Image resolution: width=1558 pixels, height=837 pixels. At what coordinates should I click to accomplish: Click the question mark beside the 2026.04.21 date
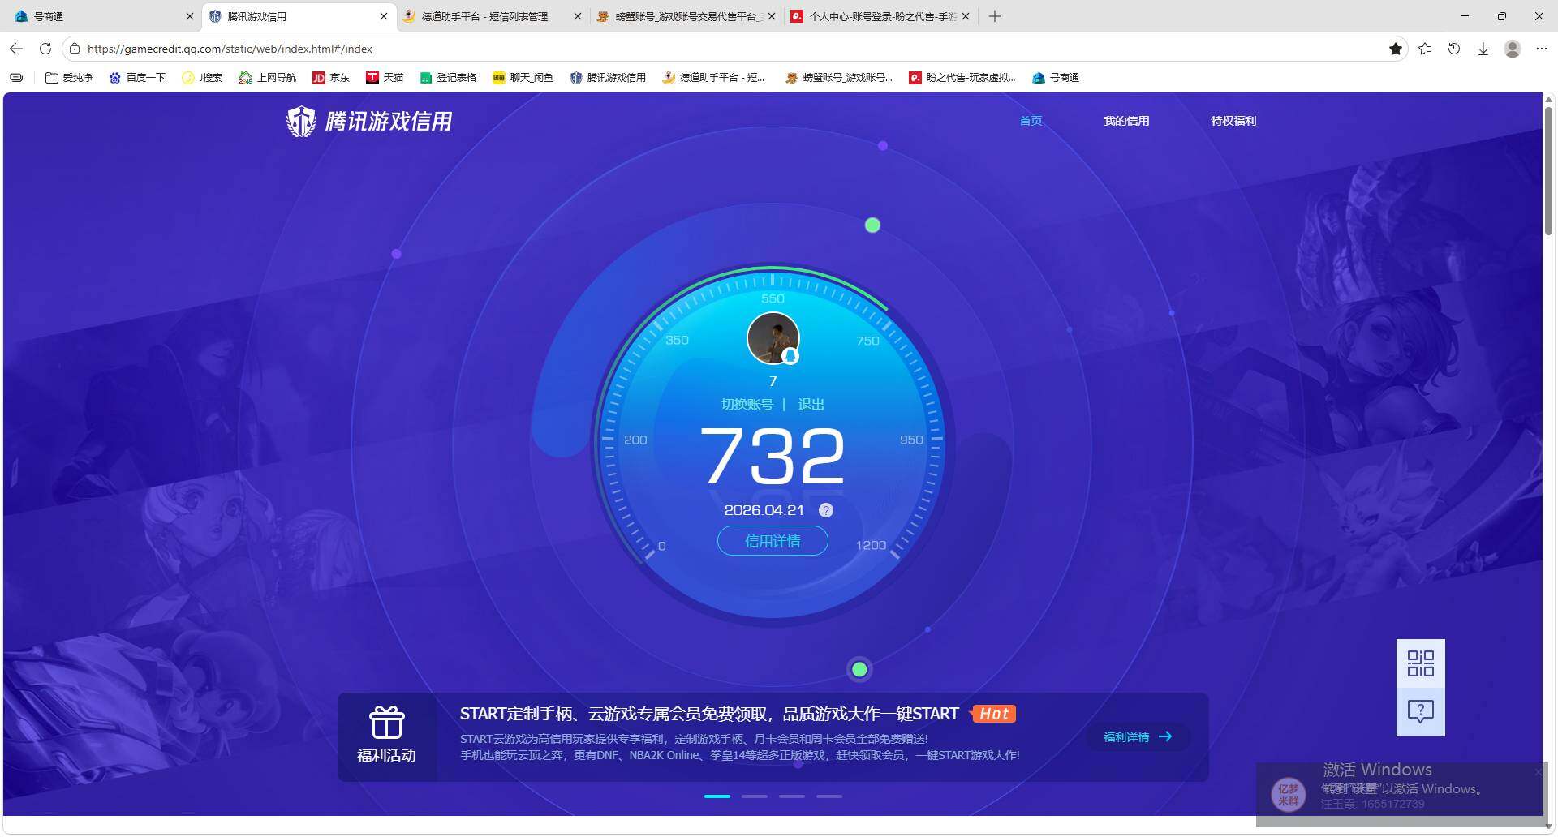(x=826, y=510)
